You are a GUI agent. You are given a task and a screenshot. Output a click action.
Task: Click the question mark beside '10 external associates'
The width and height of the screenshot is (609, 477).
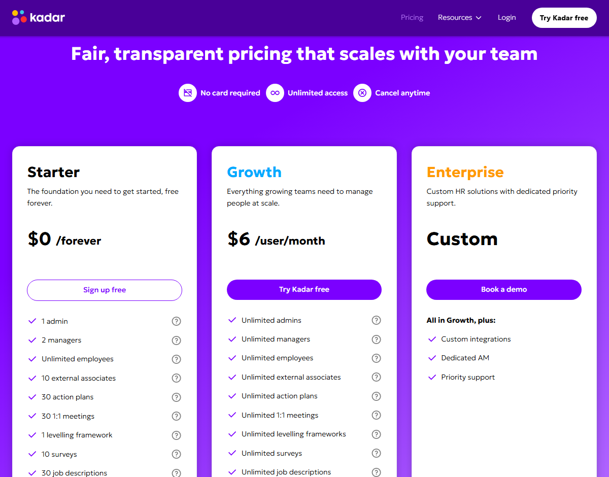pos(176,378)
